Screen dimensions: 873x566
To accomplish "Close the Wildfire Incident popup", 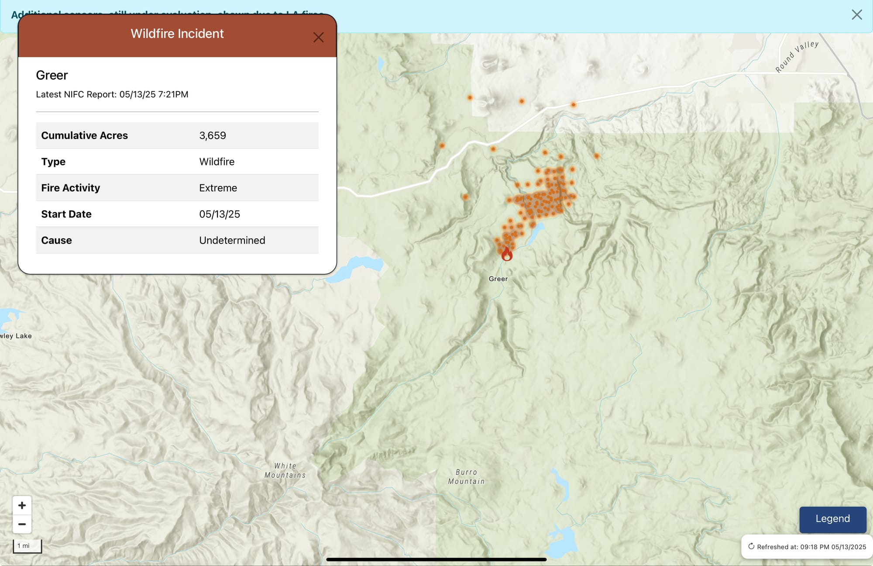I will (x=318, y=38).
